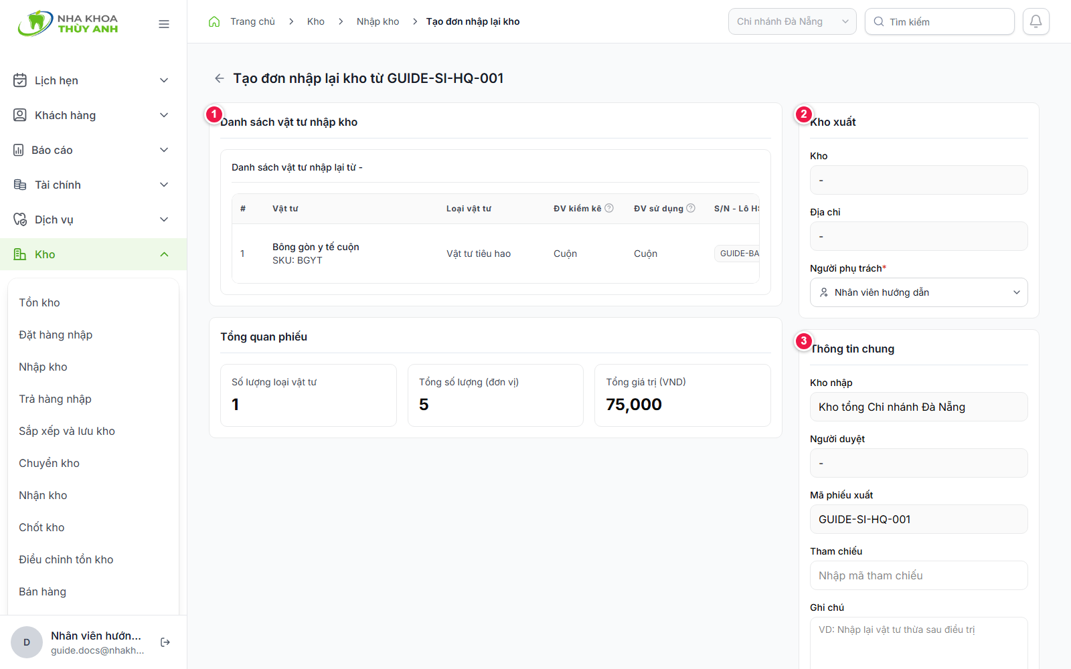1071x669 pixels.
Task: Expand the Tài chính menu chevron
Action: point(164,185)
